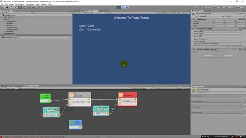Open the Account dropdown
246x138 pixels.
pyautogui.click(x=215, y=8)
